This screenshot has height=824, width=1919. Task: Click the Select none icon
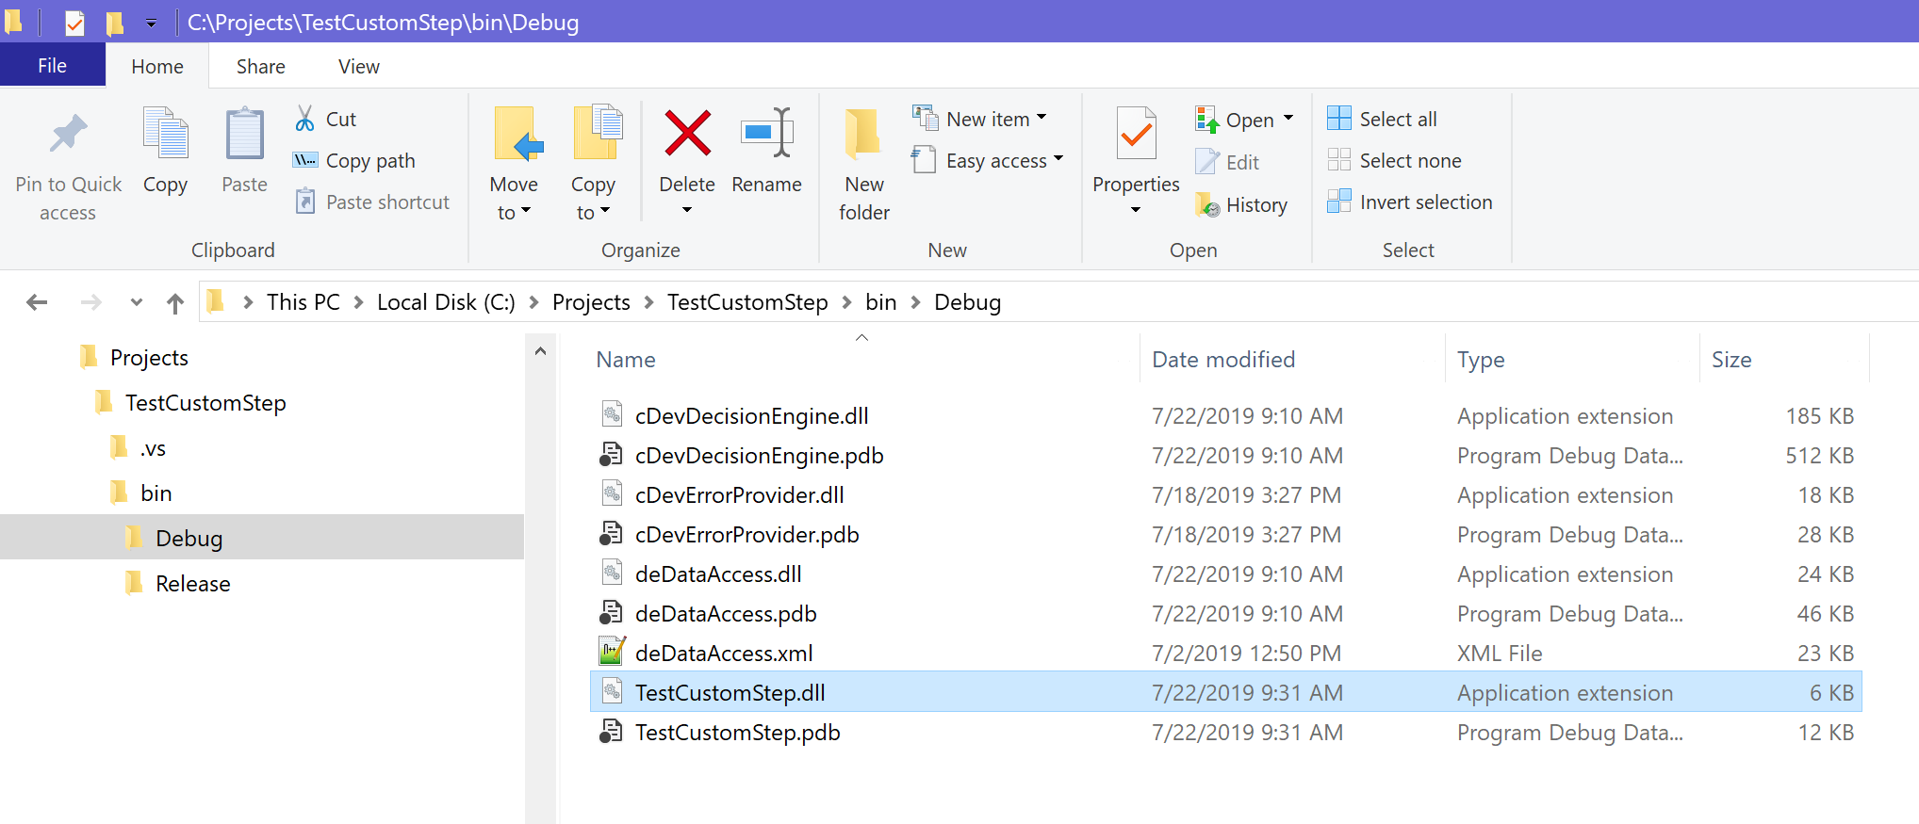(1338, 160)
